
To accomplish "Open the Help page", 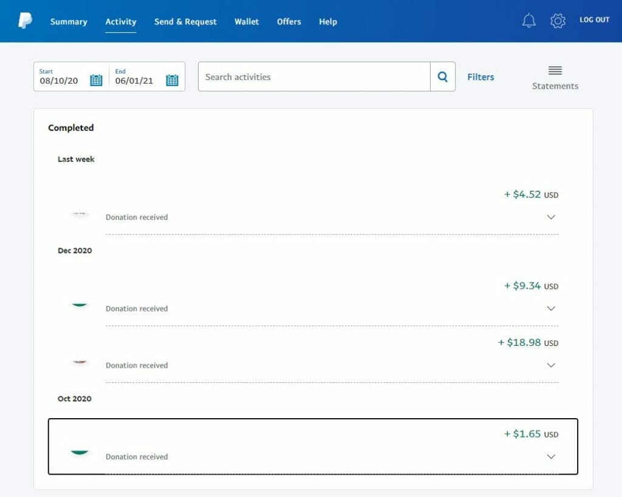I will (328, 22).
